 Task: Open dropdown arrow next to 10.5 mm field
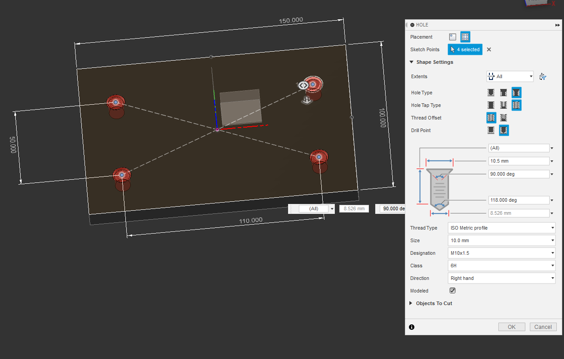(552, 161)
